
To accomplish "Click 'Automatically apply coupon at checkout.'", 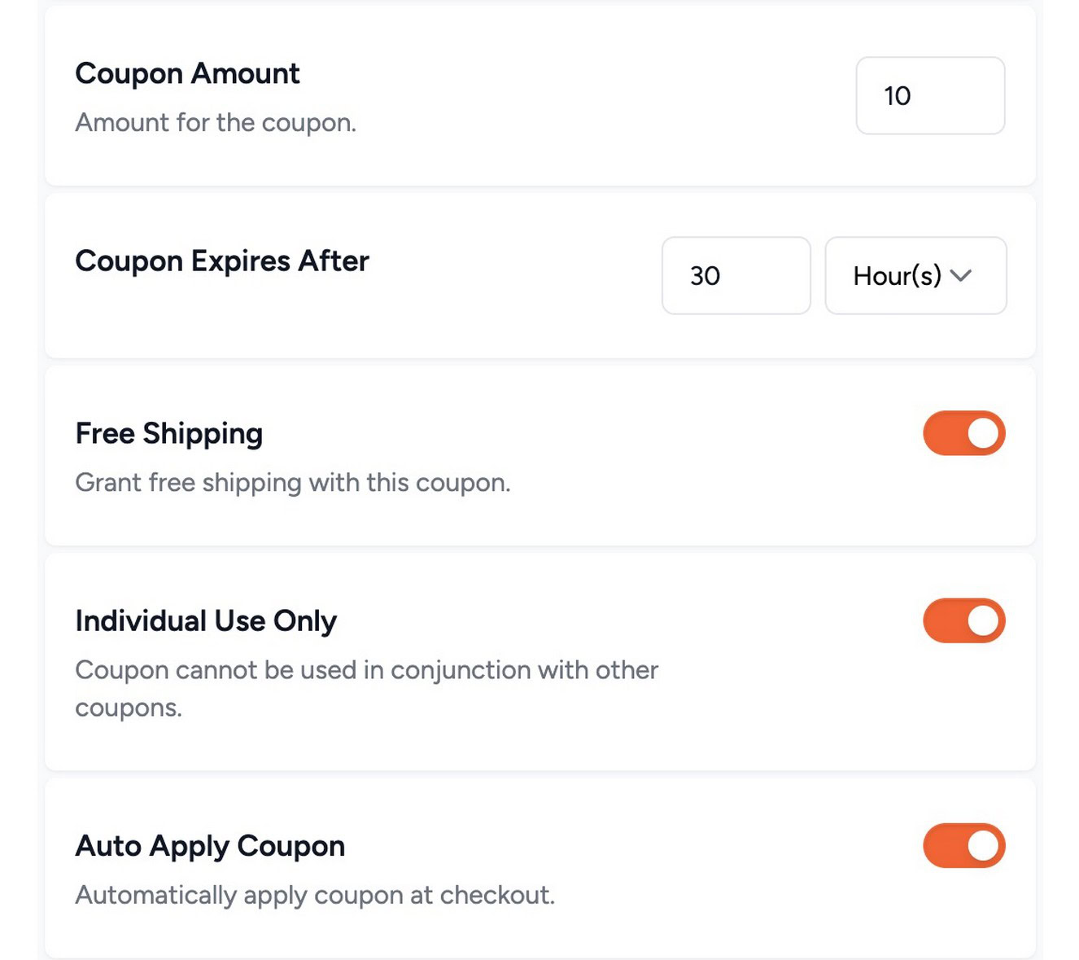I will (315, 895).
